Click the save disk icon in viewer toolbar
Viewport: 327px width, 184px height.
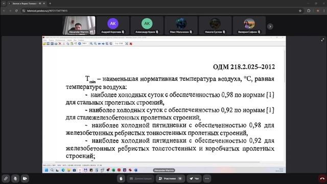pos(52,43)
